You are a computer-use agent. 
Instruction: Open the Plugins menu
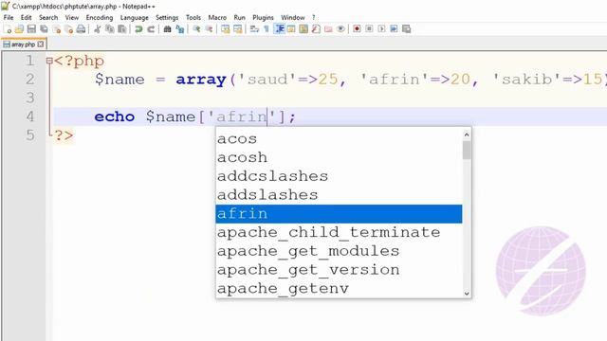point(263,17)
